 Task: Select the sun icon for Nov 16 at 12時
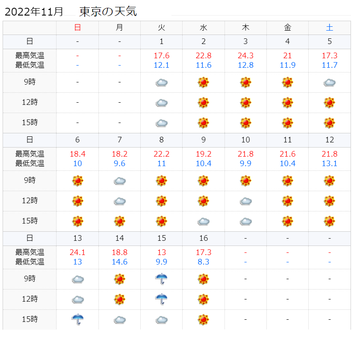coord(203,299)
